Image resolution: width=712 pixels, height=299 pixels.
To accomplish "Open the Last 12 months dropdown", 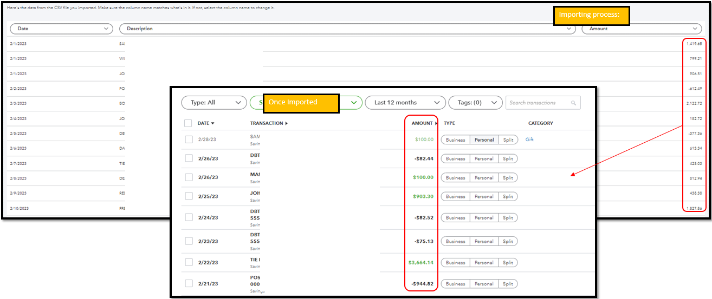I will [405, 103].
